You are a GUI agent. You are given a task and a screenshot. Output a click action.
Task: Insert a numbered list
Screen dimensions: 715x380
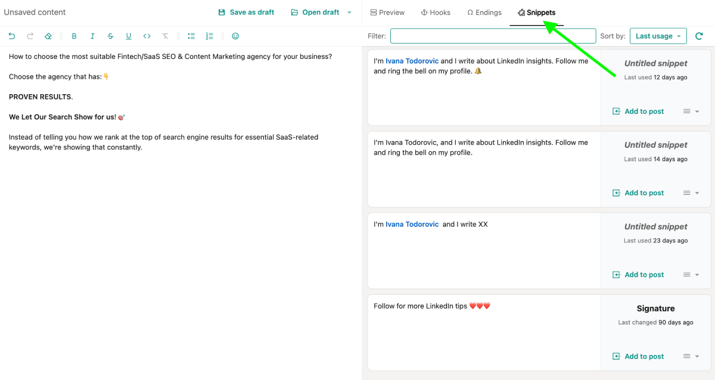coord(209,36)
